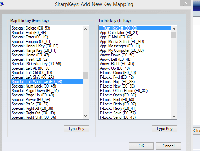The width and height of the screenshot is (200, 151).
Task: Select F-Lock: Open (E0_3F)
Action: coord(135,95)
